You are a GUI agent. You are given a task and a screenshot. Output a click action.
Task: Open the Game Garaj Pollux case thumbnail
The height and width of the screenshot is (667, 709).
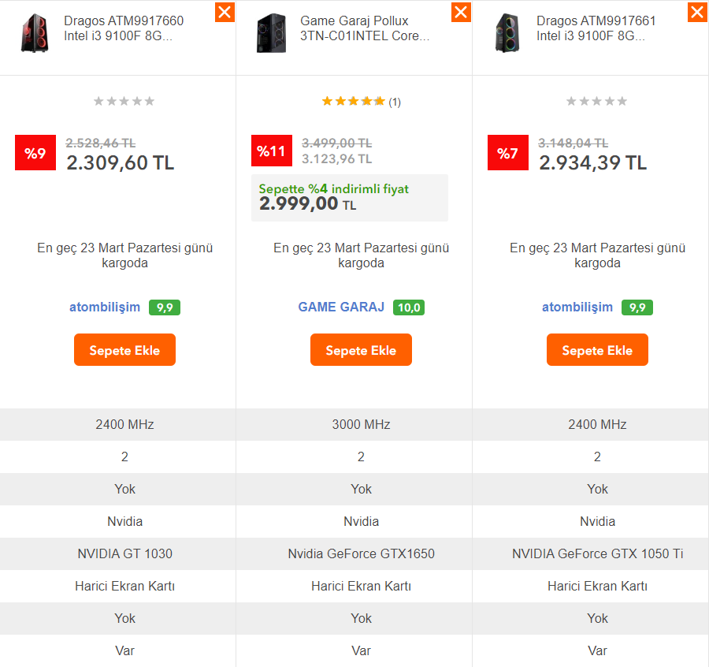pos(271,33)
